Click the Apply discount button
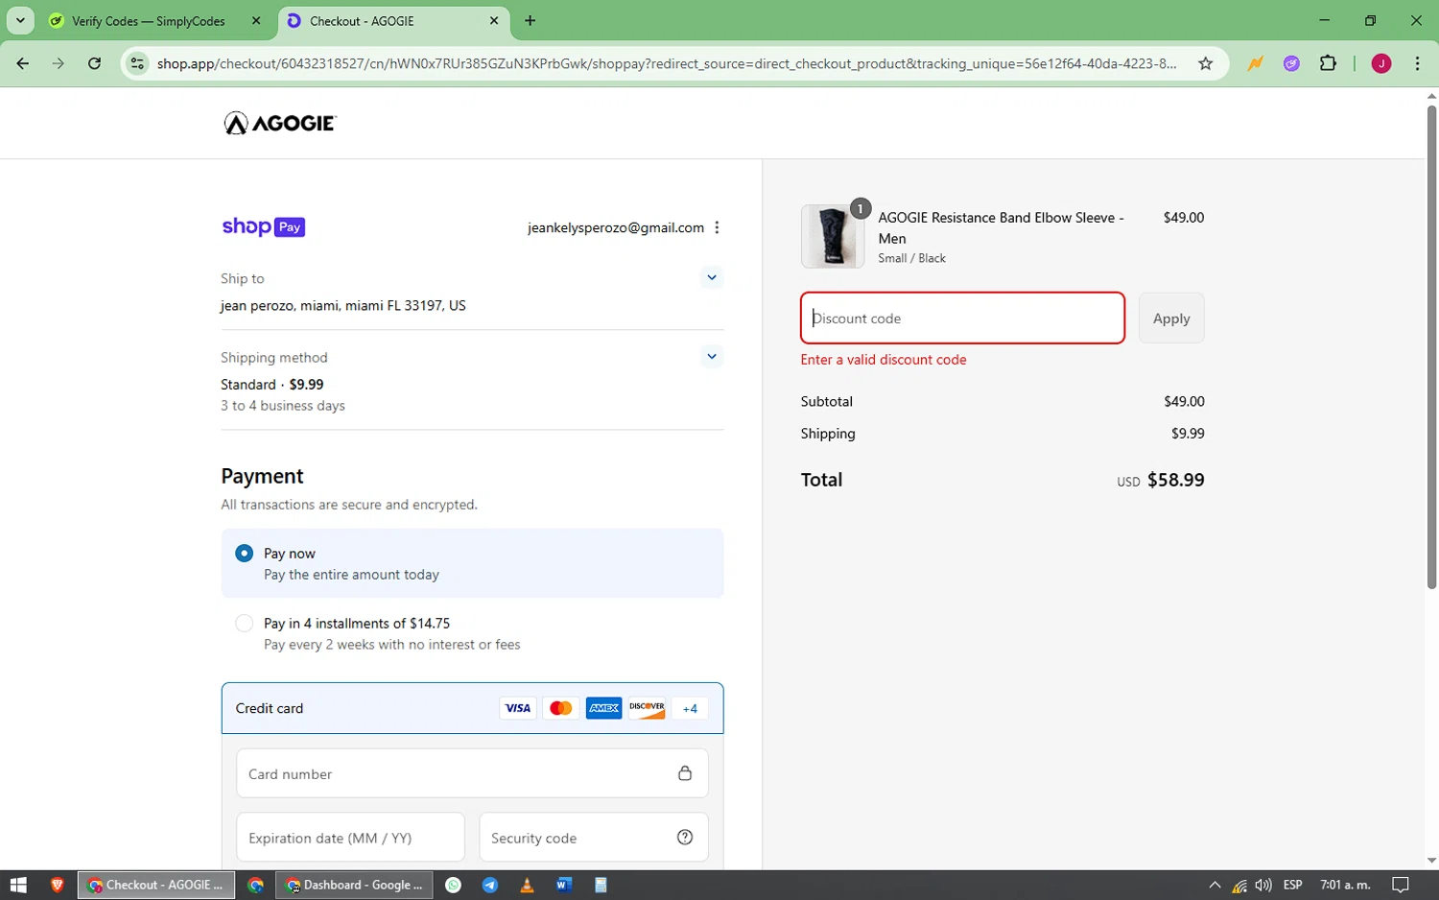 [1171, 318]
